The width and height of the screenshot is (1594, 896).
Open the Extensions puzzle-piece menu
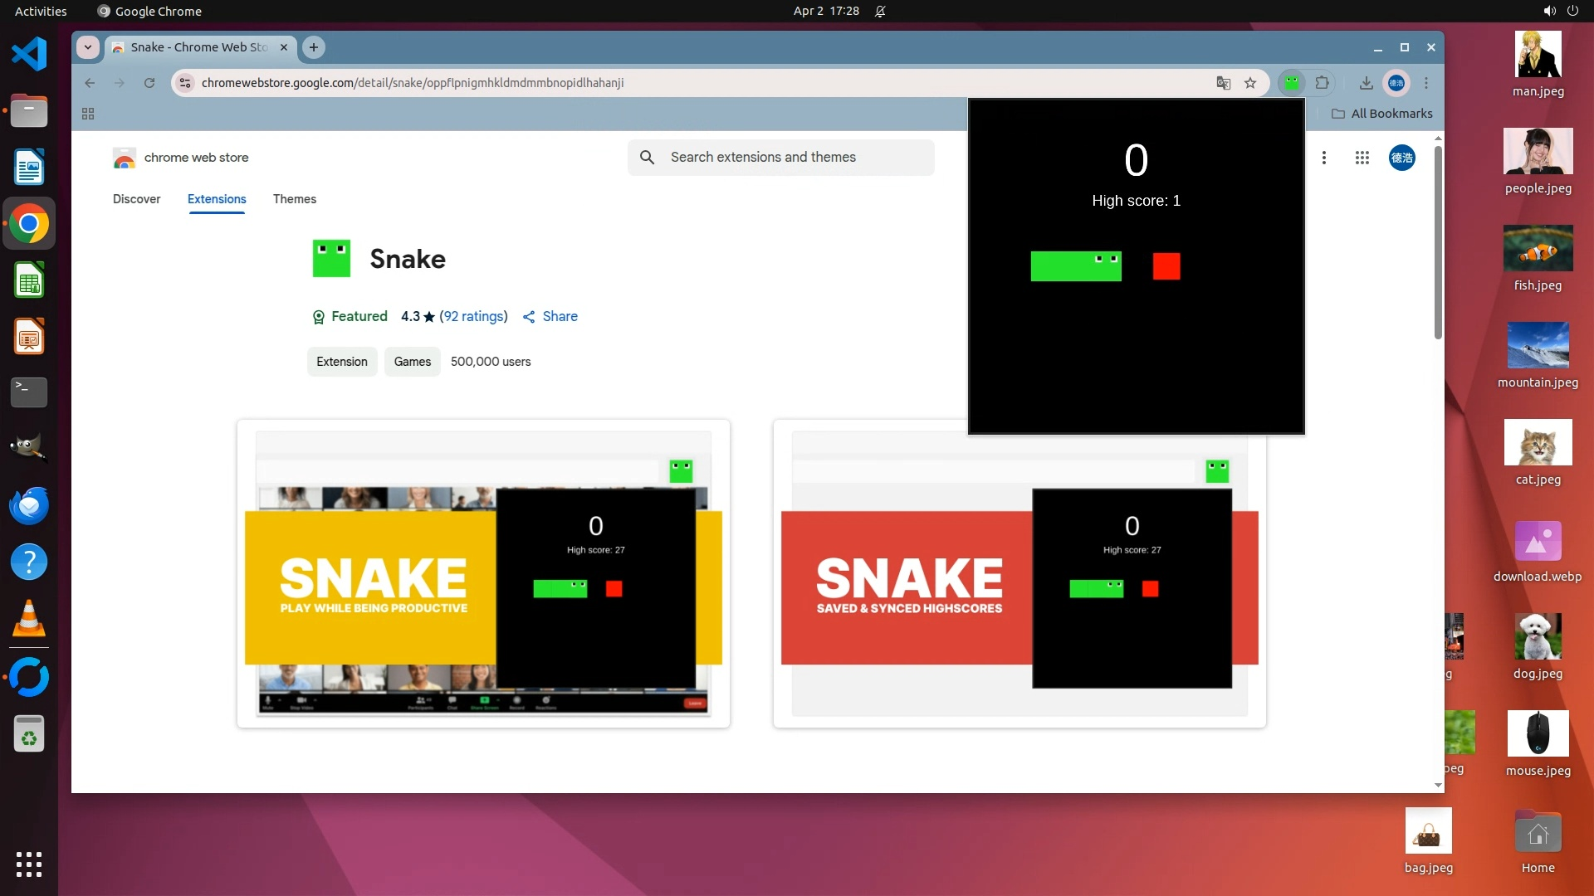[x=1323, y=82]
